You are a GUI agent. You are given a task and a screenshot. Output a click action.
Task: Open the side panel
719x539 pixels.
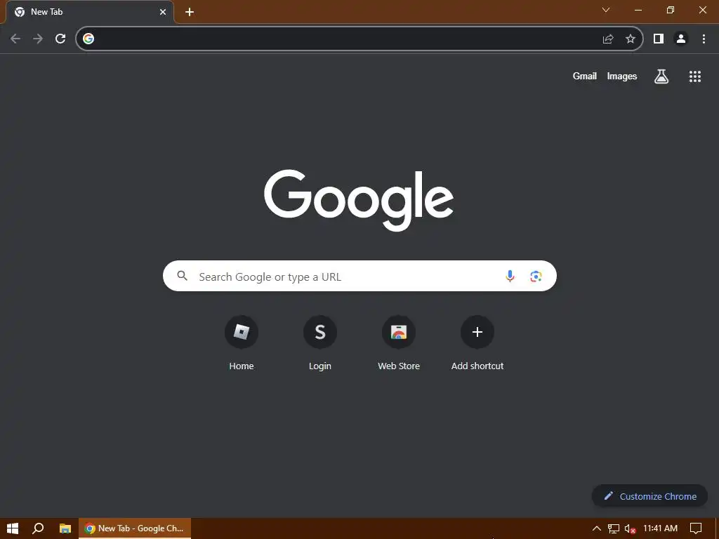coord(659,39)
